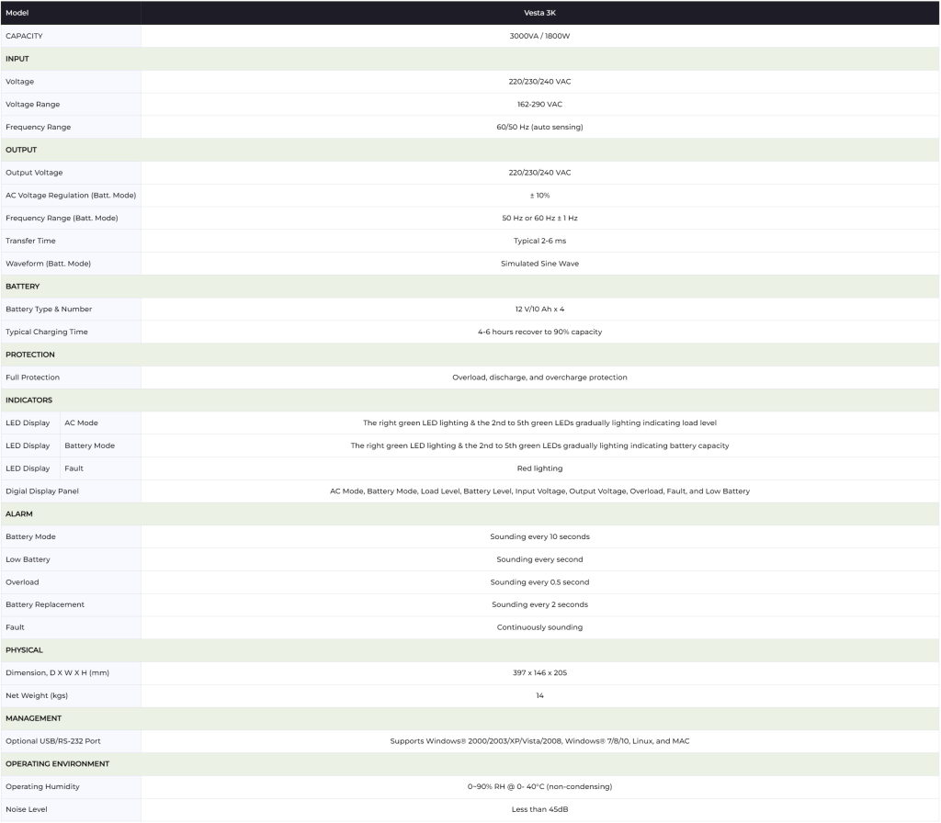Viewport: 941px width, 823px height.
Task: Click the 'INPUT' section heading
Action: pyautogui.click(x=17, y=59)
